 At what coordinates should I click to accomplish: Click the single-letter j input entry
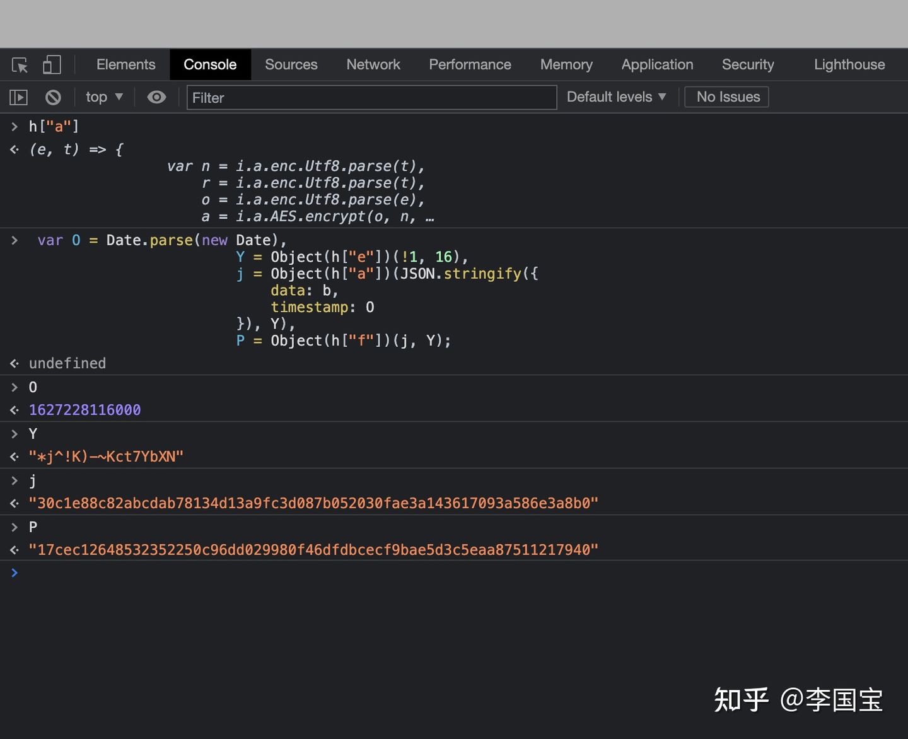33,481
